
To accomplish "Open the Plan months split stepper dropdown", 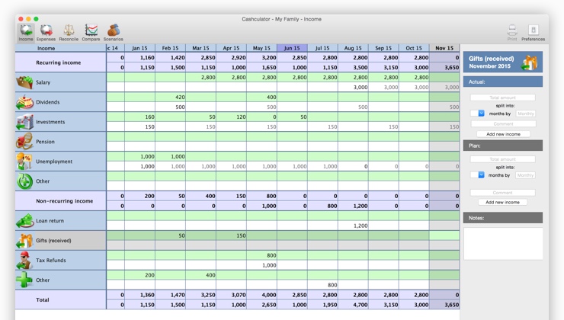I will (478, 175).
